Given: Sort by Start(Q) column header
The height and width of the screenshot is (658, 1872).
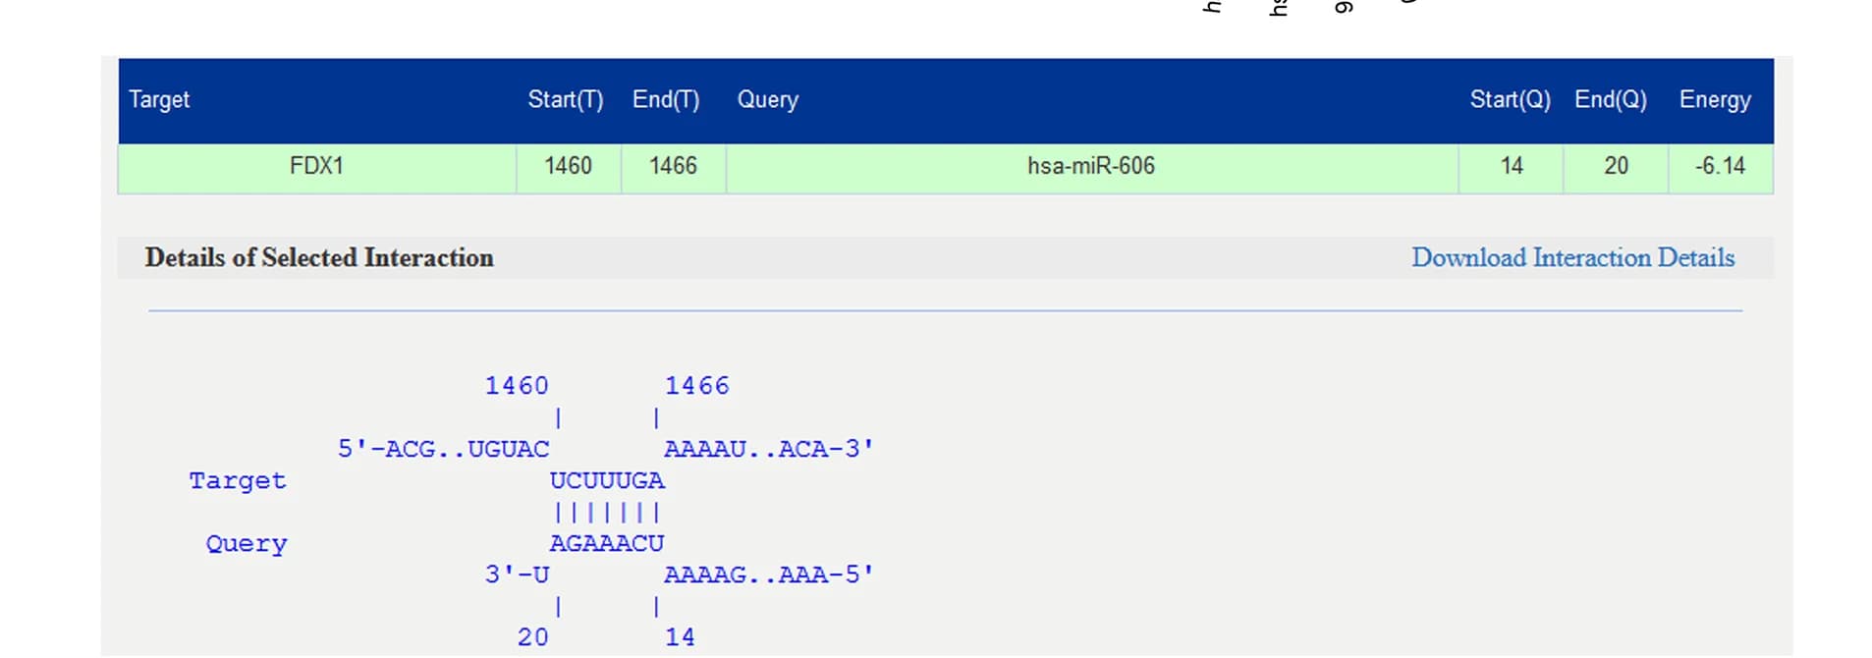Looking at the screenshot, I should [1511, 99].
